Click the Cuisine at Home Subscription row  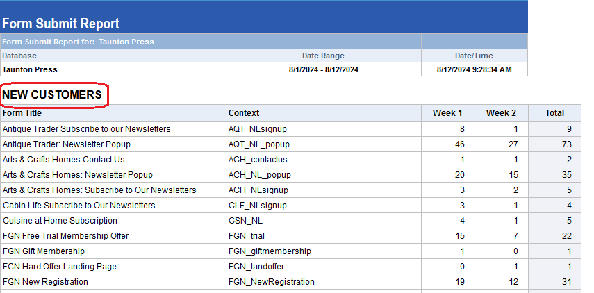(x=60, y=221)
